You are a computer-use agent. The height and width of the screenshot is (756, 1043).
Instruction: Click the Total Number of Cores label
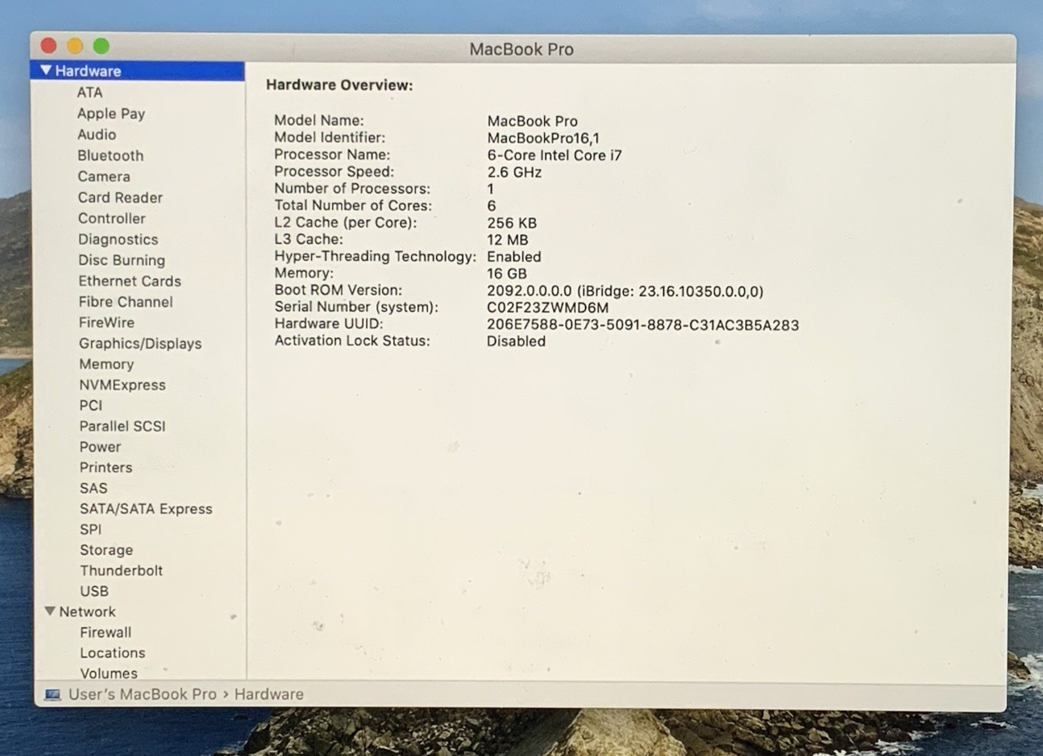(353, 206)
